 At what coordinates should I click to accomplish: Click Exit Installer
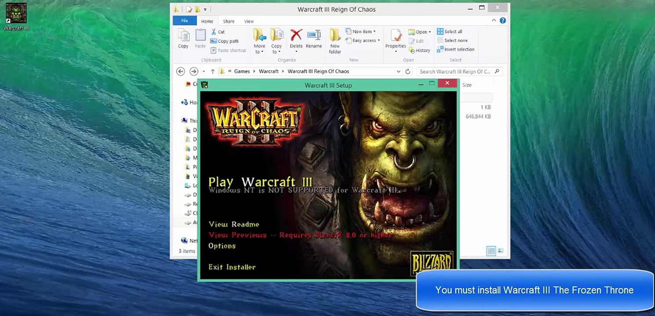click(232, 267)
